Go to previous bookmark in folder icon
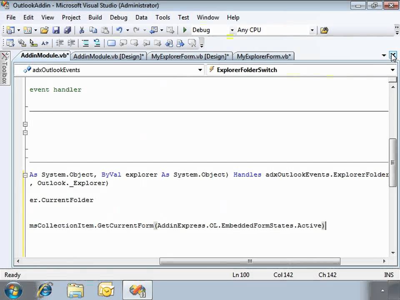Image resolution: width=400 pixels, height=300 pixels. (146, 43)
